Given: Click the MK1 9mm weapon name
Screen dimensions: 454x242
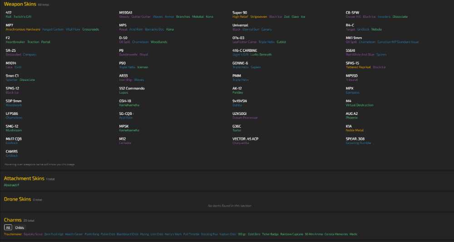Looking at the screenshot, I should pos(354,38).
